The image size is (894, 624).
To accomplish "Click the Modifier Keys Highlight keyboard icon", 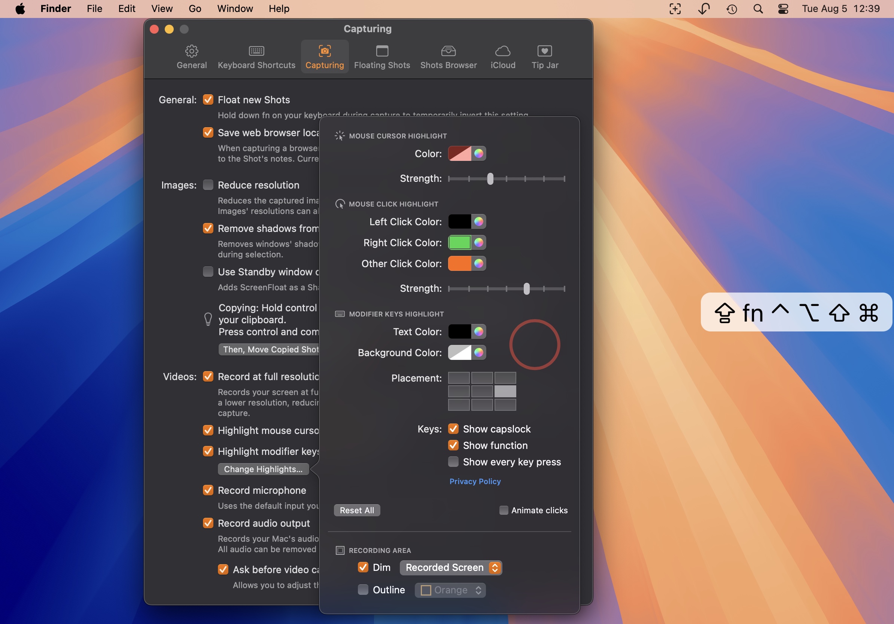I will point(340,314).
